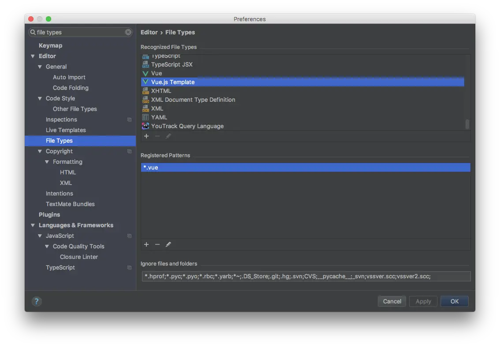The height and width of the screenshot is (347, 500).
Task: Select the YouTrack Query Language file type
Action: point(187,126)
